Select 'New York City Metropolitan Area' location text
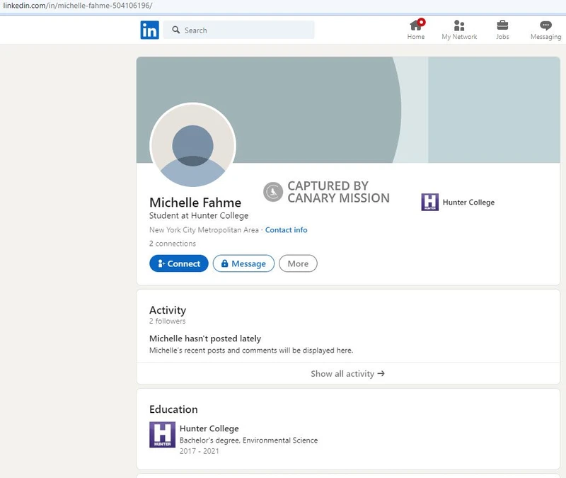566x478 pixels. point(204,229)
